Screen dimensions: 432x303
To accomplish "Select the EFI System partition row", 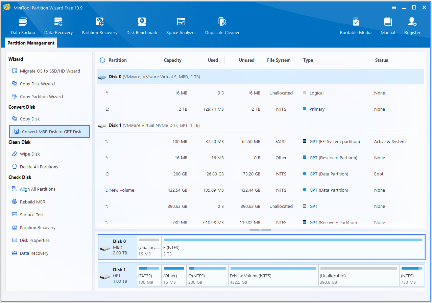I will 260,141.
